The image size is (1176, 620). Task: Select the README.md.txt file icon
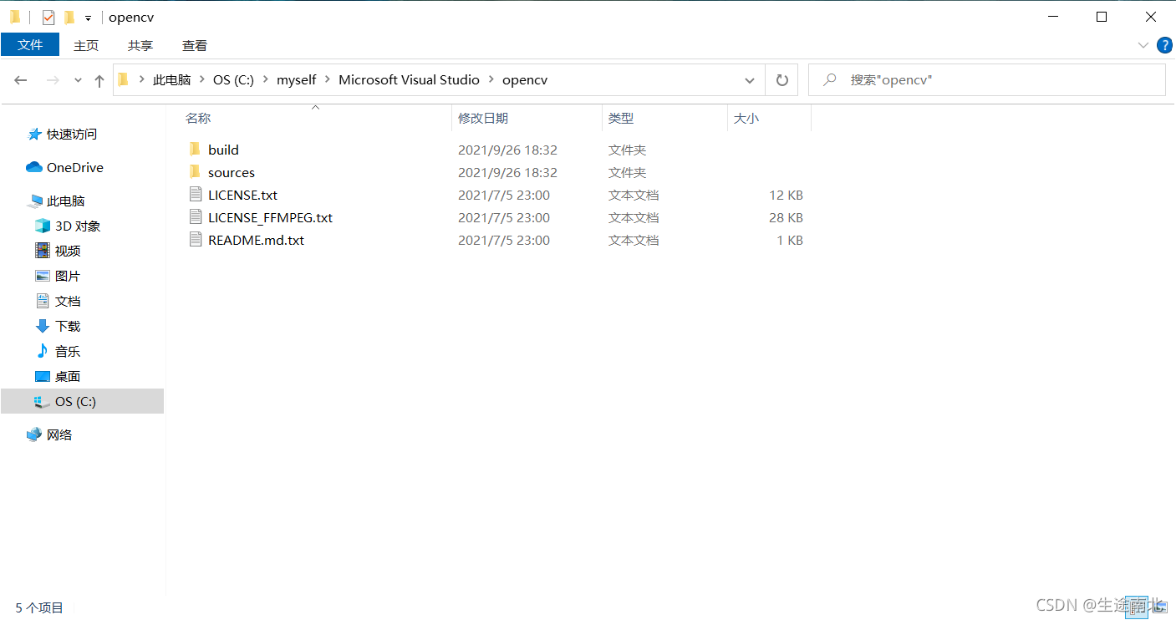(196, 240)
